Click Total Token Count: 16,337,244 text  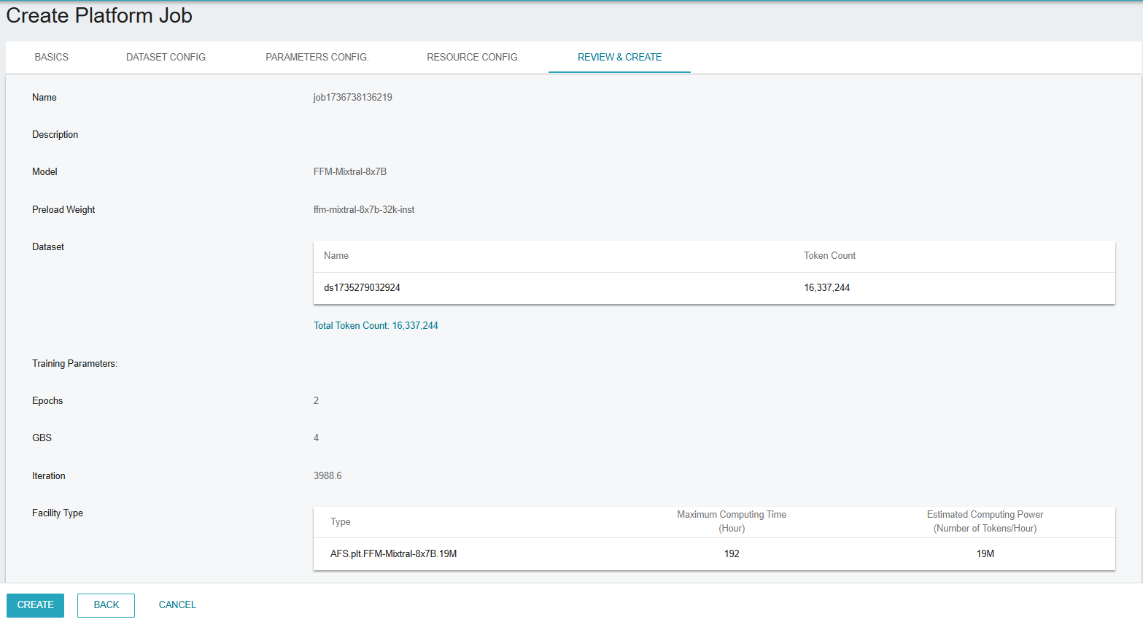376,326
